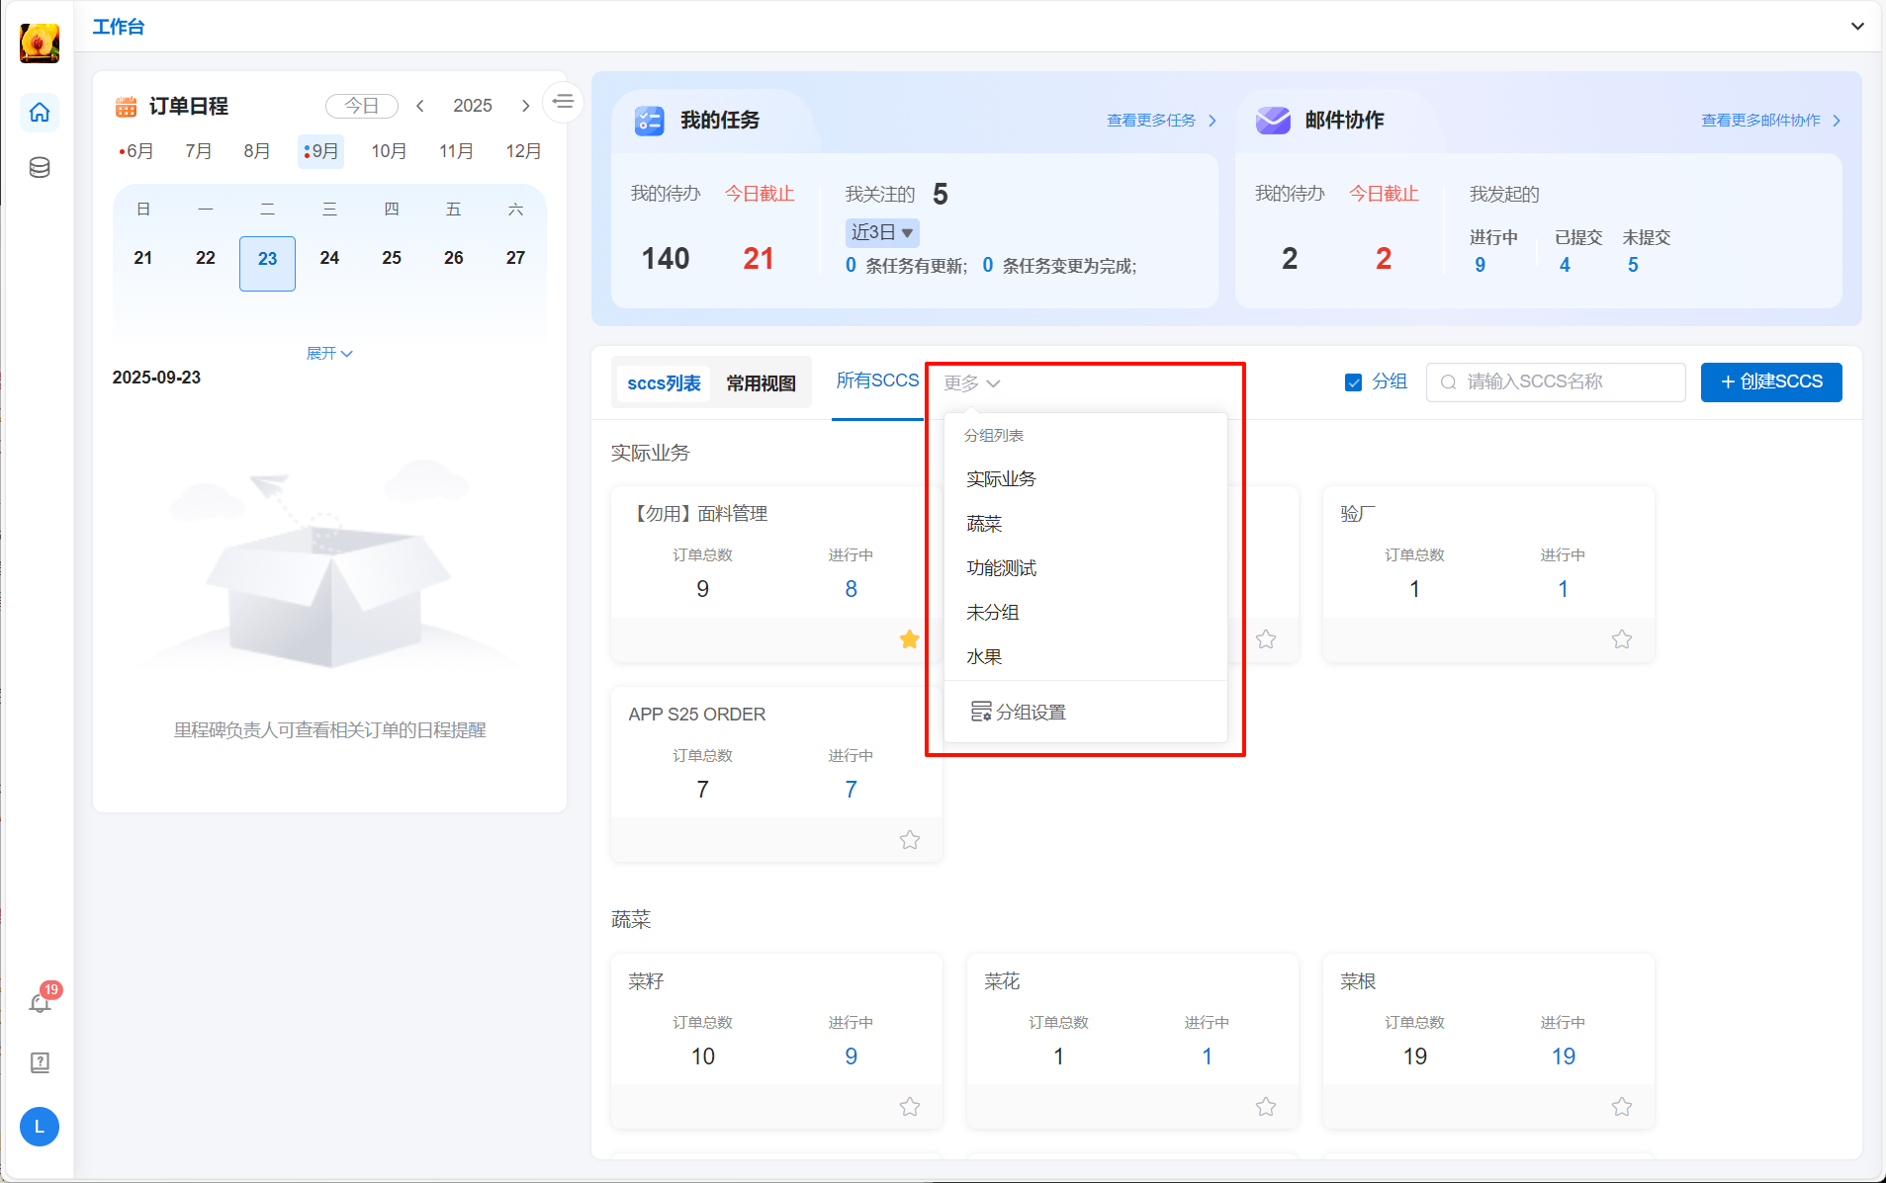Unfavorite the 【勿用】面料管理 card star

click(x=909, y=639)
